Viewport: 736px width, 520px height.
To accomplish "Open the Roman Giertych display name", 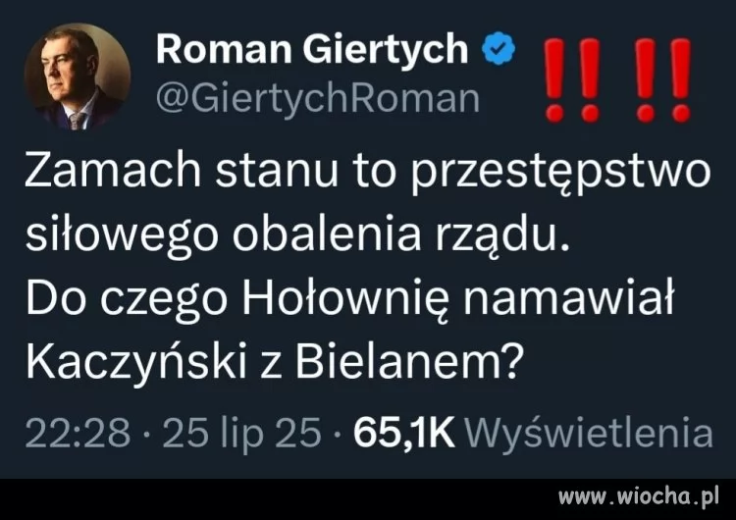I will click(x=312, y=50).
